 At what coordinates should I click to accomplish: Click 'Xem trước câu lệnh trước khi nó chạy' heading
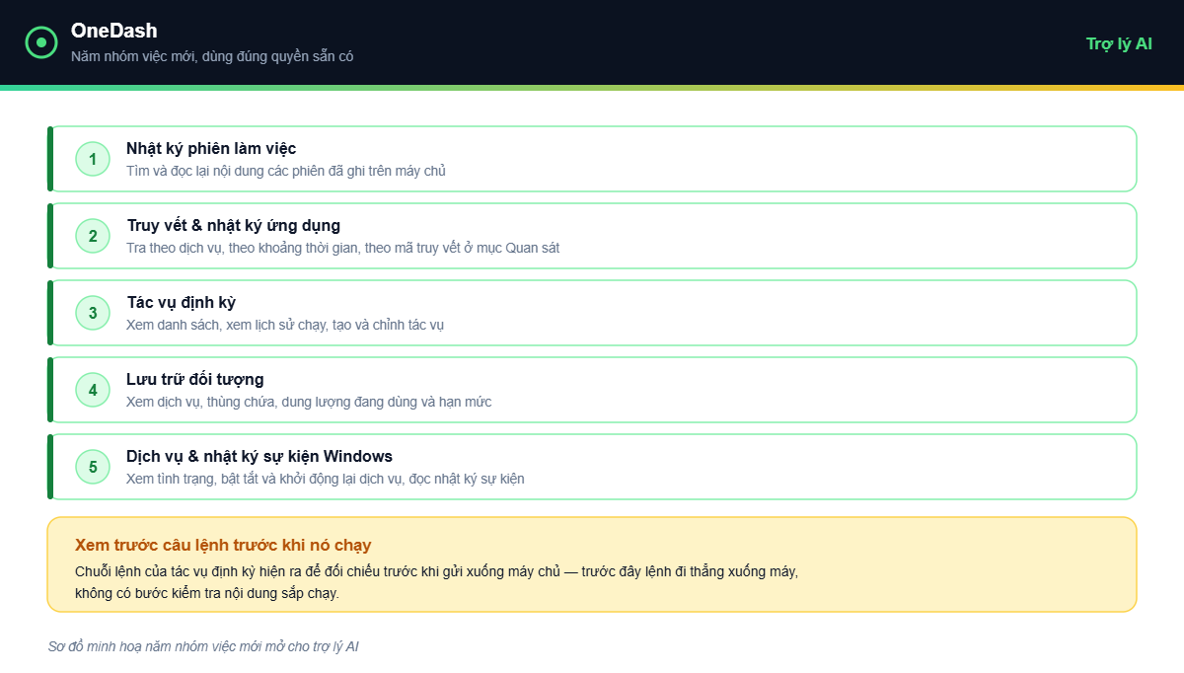coord(223,545)
